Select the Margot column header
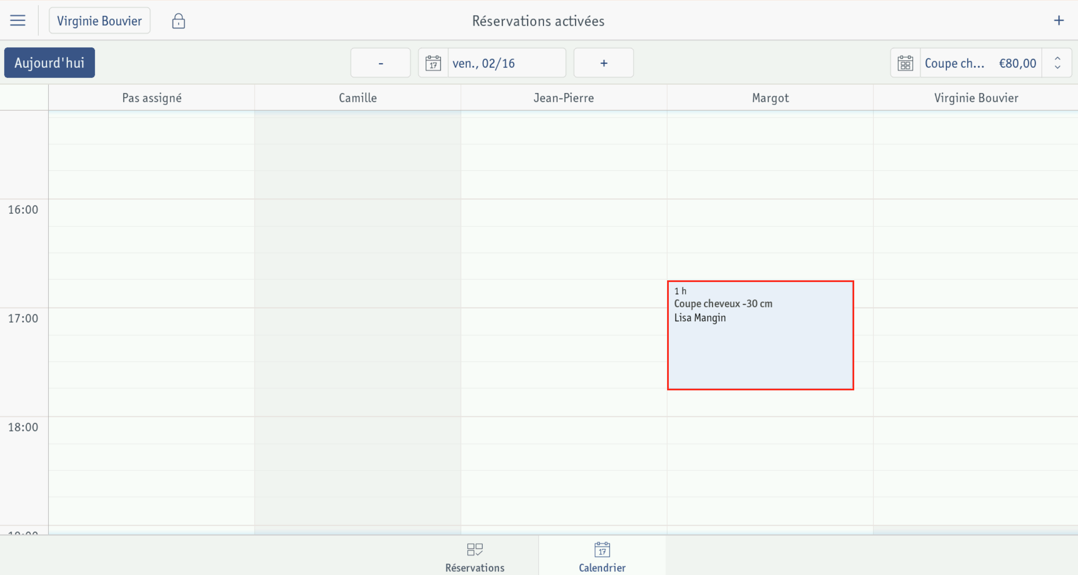The image size is (1078, 575). click(770, 98)
